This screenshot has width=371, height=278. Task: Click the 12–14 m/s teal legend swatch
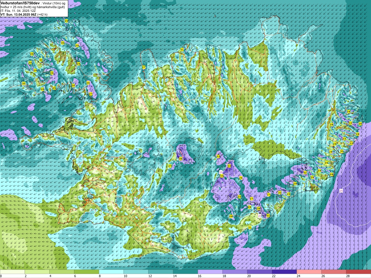161,272
